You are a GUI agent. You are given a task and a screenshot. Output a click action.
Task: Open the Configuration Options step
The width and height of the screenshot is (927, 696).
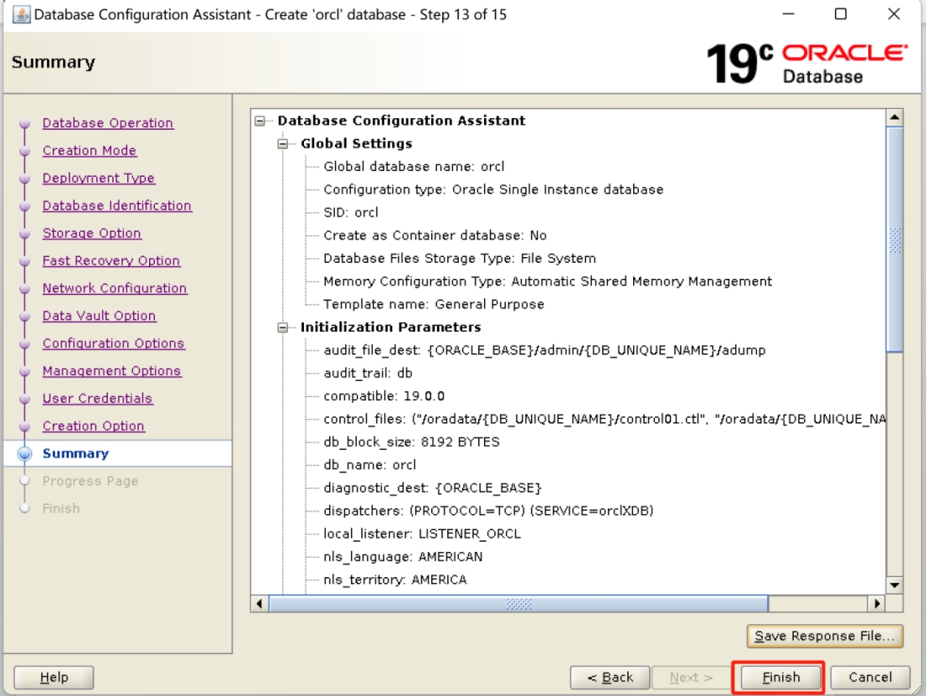[114, 343]
